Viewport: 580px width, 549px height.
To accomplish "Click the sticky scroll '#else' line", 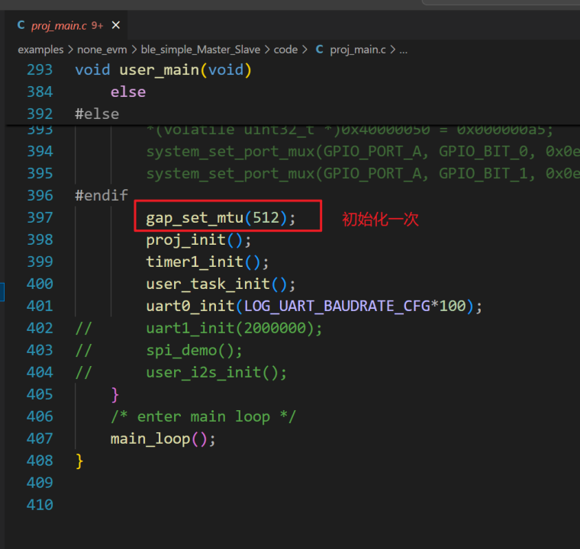I will (x=97, y=114).
